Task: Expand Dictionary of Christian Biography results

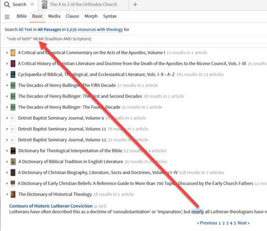Action: [7, 172]
